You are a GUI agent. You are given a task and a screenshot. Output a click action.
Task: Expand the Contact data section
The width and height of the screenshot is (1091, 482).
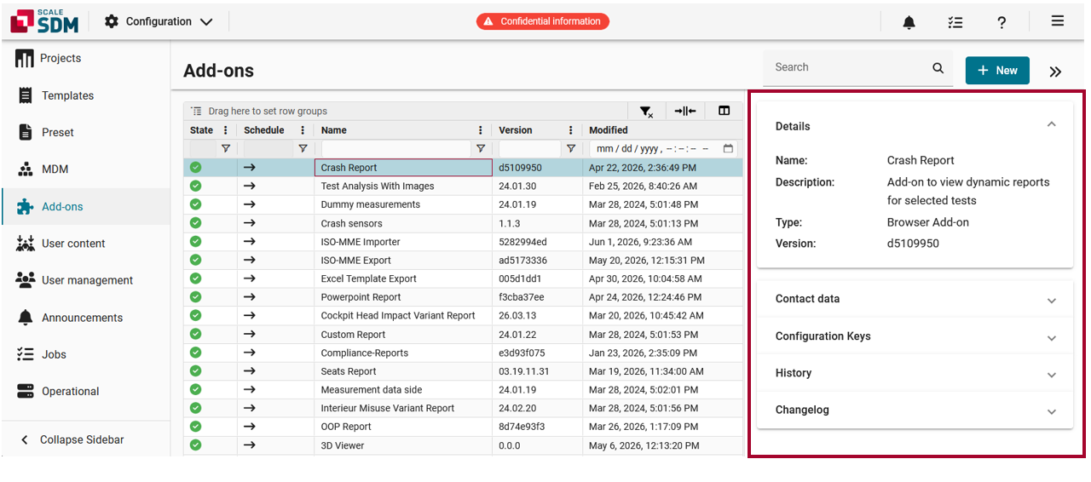pos(915,299)
